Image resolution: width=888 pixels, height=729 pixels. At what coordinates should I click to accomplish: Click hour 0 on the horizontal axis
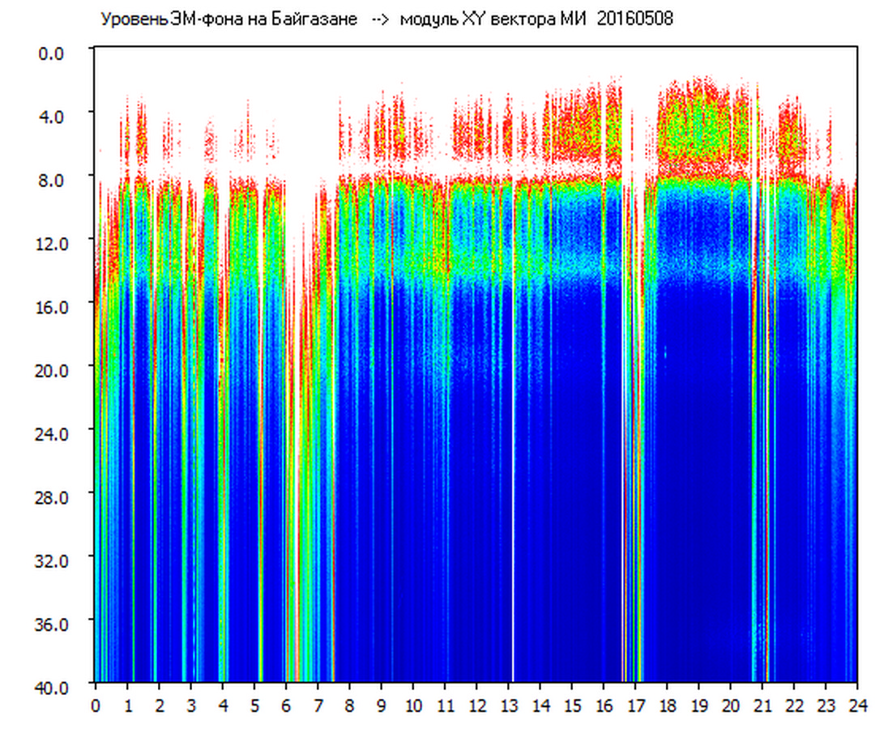tap(96, 706)
